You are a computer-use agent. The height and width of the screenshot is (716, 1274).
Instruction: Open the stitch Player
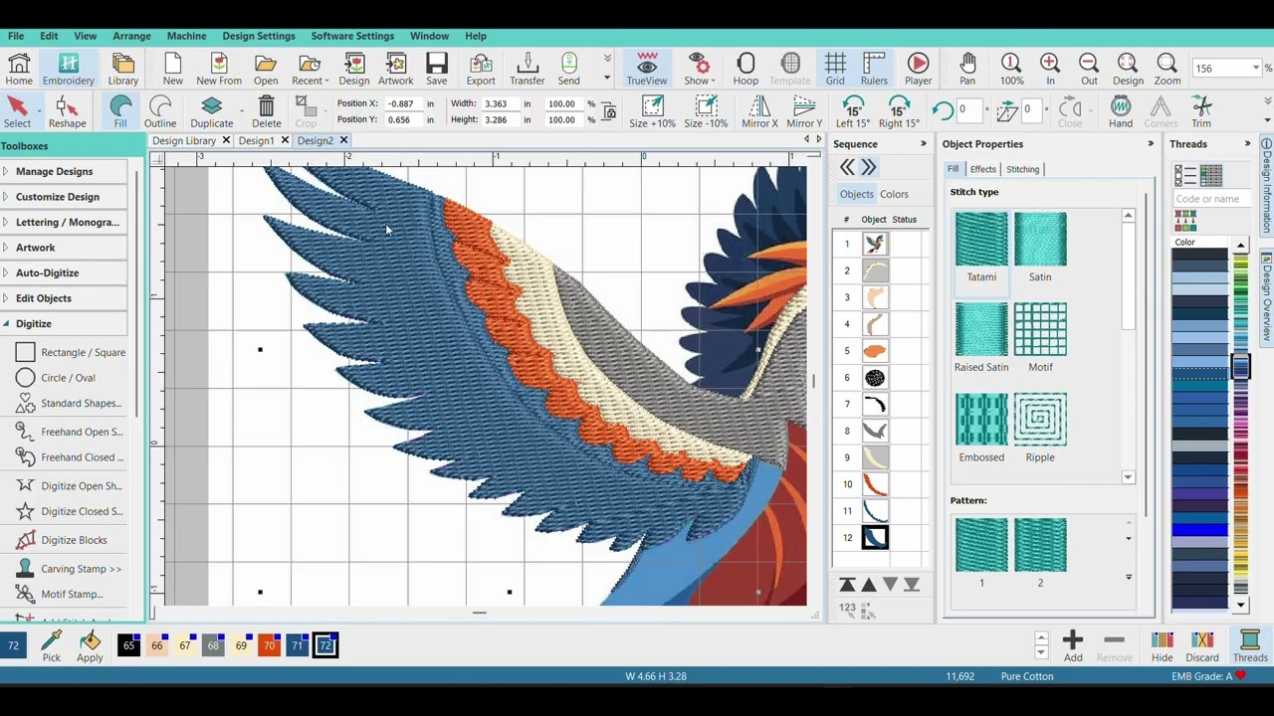[919, 69]
